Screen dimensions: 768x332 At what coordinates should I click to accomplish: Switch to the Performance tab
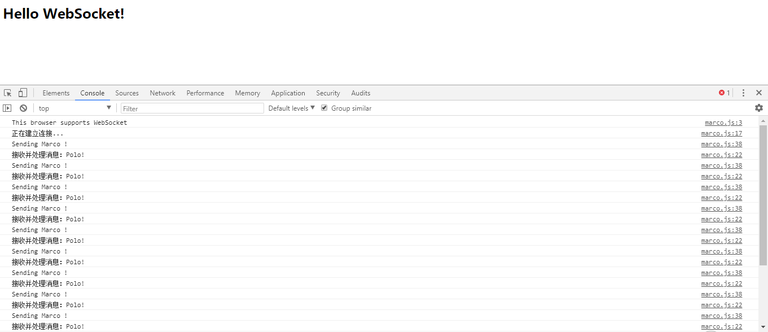point(205,93)
